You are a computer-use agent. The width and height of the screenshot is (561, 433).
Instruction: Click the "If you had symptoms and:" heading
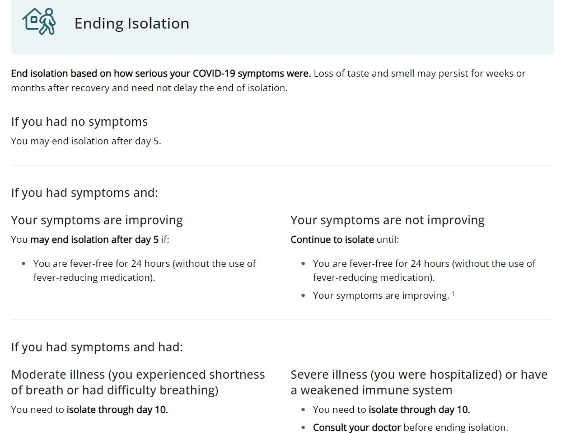[85, 192]
